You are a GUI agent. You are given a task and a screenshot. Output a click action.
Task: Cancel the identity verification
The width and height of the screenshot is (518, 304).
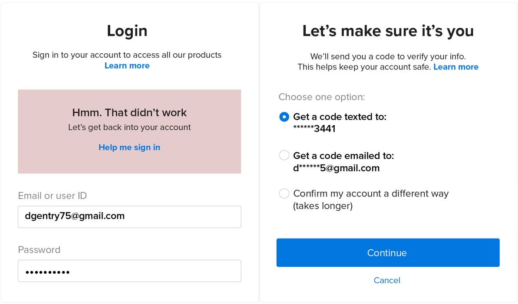point(387,280)
